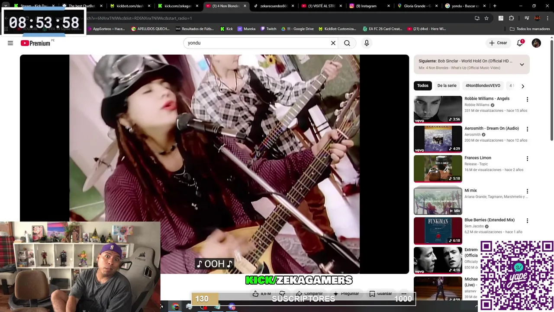
Task: Open 'Resultados de Fútb...' bookmark
Action: coord(195,29)
